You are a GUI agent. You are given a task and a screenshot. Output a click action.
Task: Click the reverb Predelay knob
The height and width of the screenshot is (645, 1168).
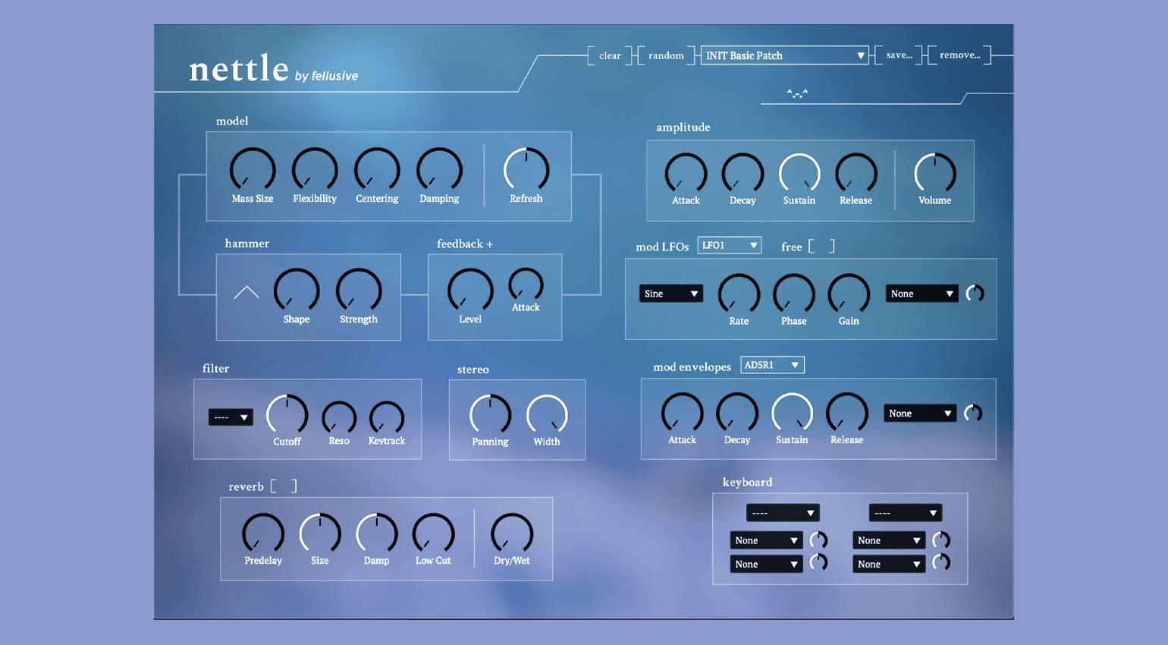point(263,534)
